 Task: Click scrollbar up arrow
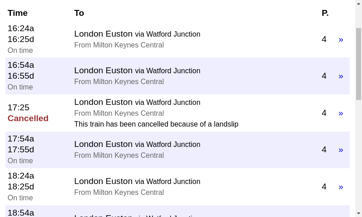tap(358, 4)
